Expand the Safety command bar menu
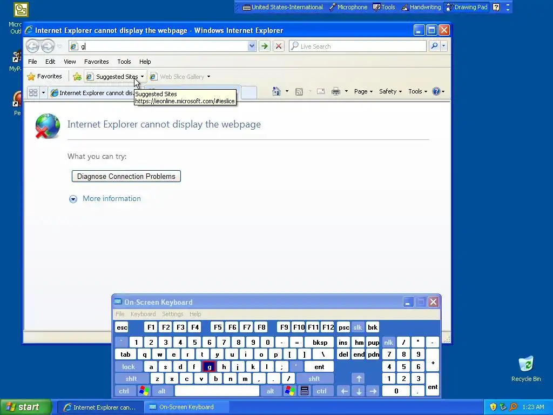The width and height of the screenshot is (553, 415). 390,91
